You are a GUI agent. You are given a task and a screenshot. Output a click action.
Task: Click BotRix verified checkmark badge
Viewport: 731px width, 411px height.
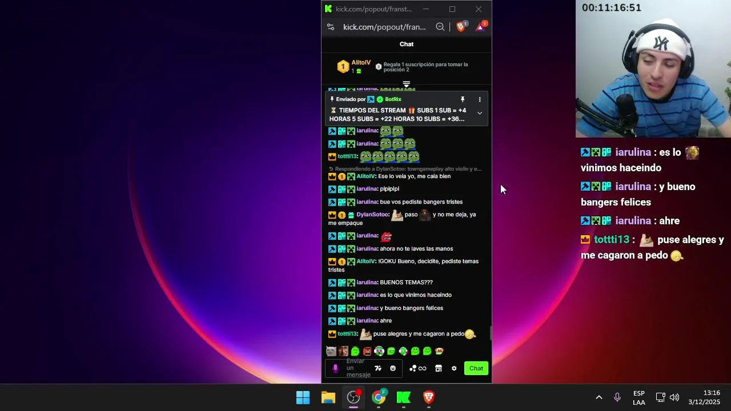click(x=380, y=99)
